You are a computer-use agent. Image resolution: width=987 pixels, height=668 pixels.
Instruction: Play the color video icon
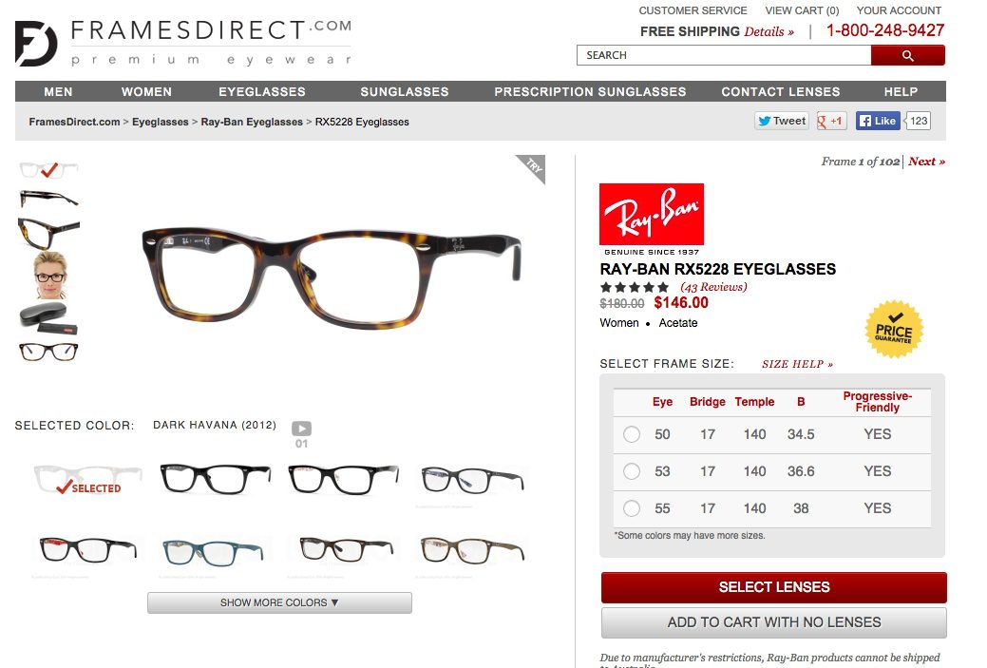[x=301, y=429]
